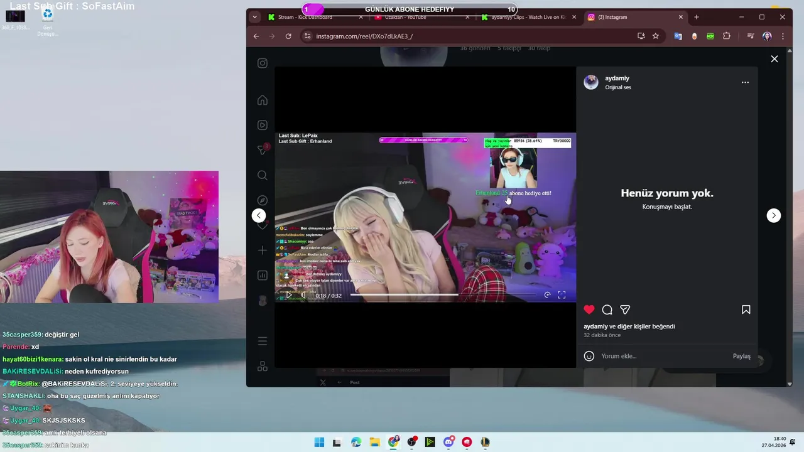The image size is (804, 452).
Task: Share the reel with the send icon
Action: pos(625,309)
